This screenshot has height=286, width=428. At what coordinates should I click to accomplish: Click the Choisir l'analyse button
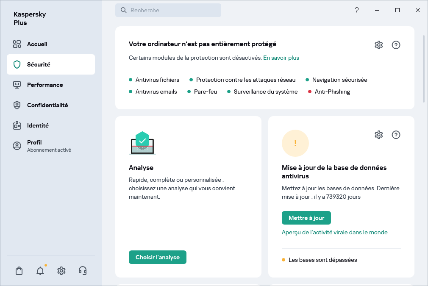click(x=157, y=257)
